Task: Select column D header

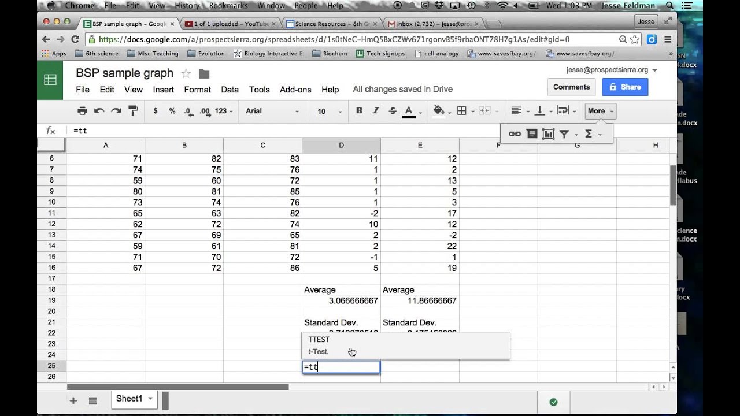Action: 341,145
